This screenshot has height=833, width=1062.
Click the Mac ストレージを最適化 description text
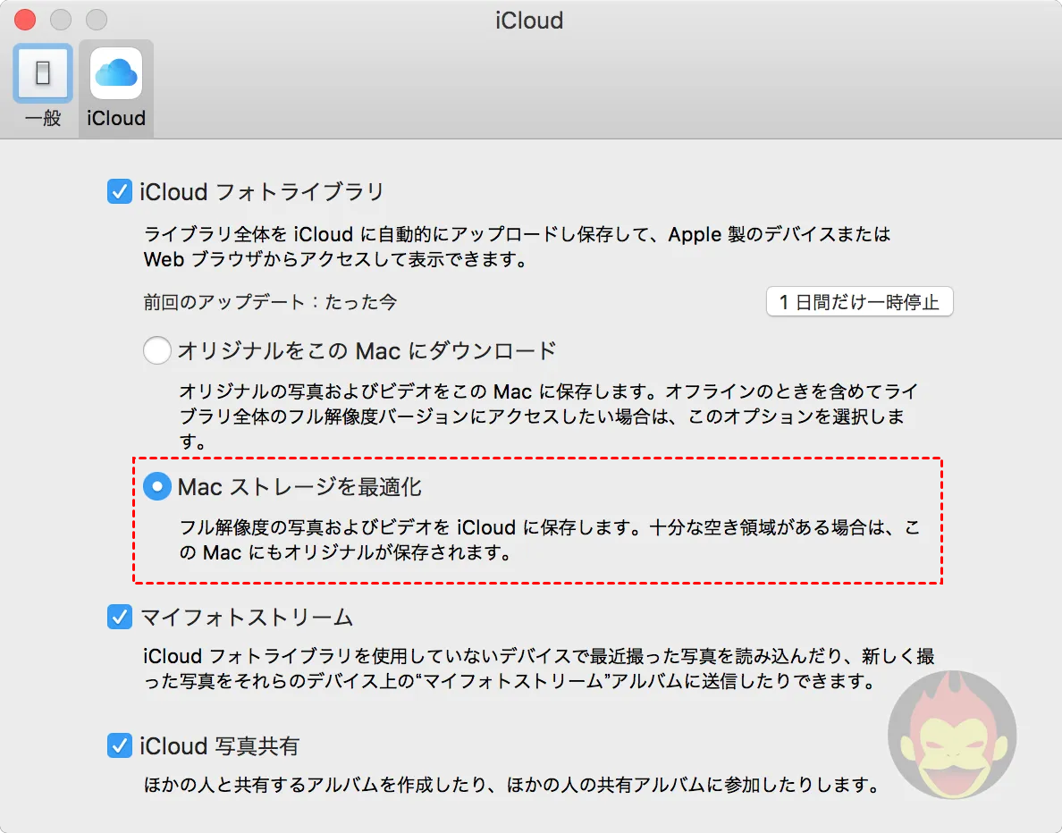[547, 540]
